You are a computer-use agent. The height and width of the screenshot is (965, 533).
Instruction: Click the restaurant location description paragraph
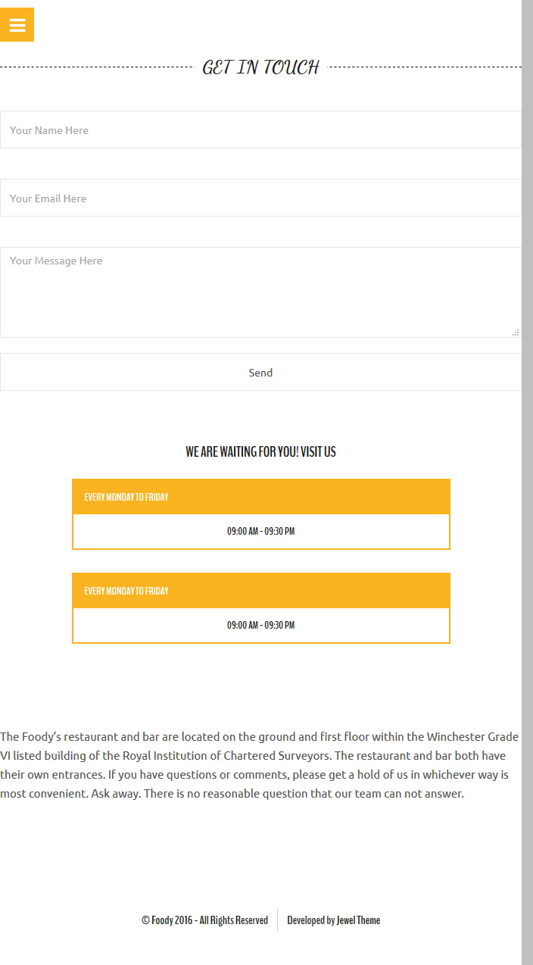click(x=260, y=765)
